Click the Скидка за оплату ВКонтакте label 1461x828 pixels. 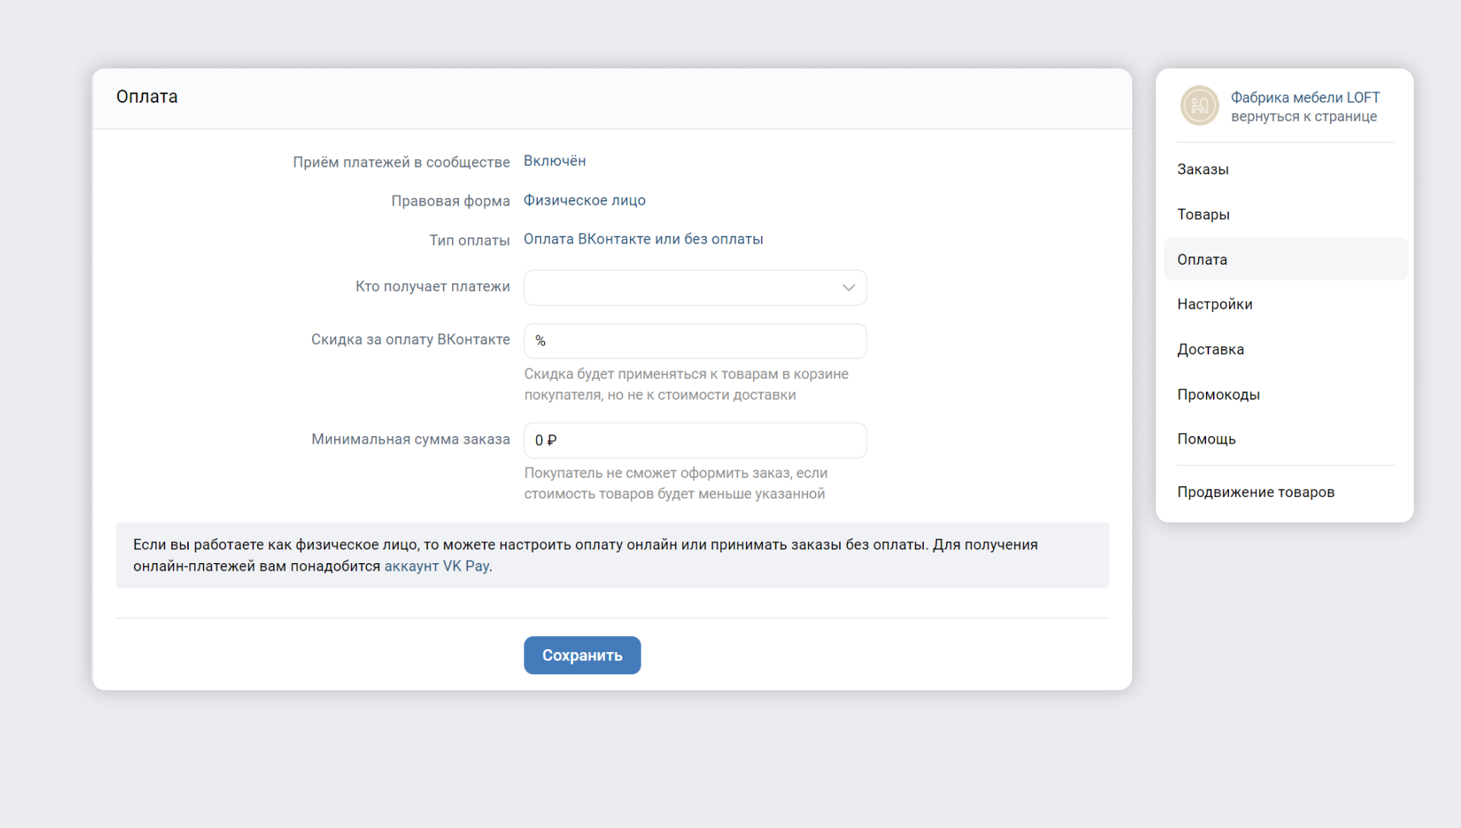[410, 339]
